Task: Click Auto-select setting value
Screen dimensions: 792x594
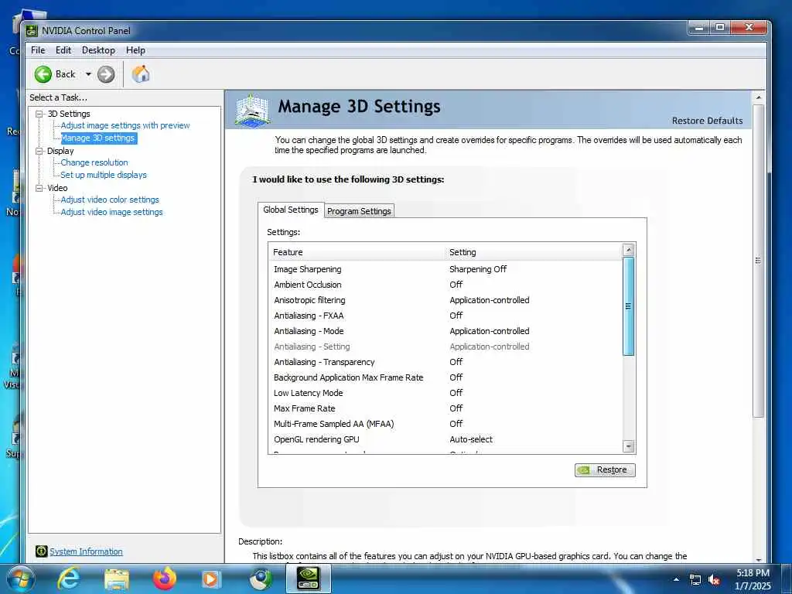Action: [x=471, y=439]
